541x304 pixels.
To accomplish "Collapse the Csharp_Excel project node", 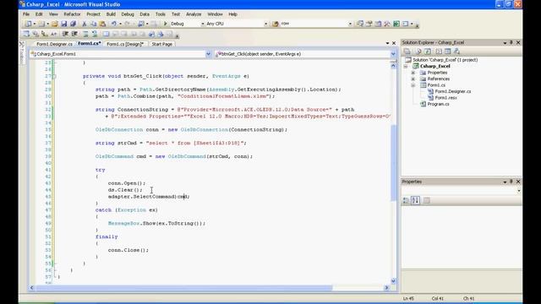I will pos(406,66).
